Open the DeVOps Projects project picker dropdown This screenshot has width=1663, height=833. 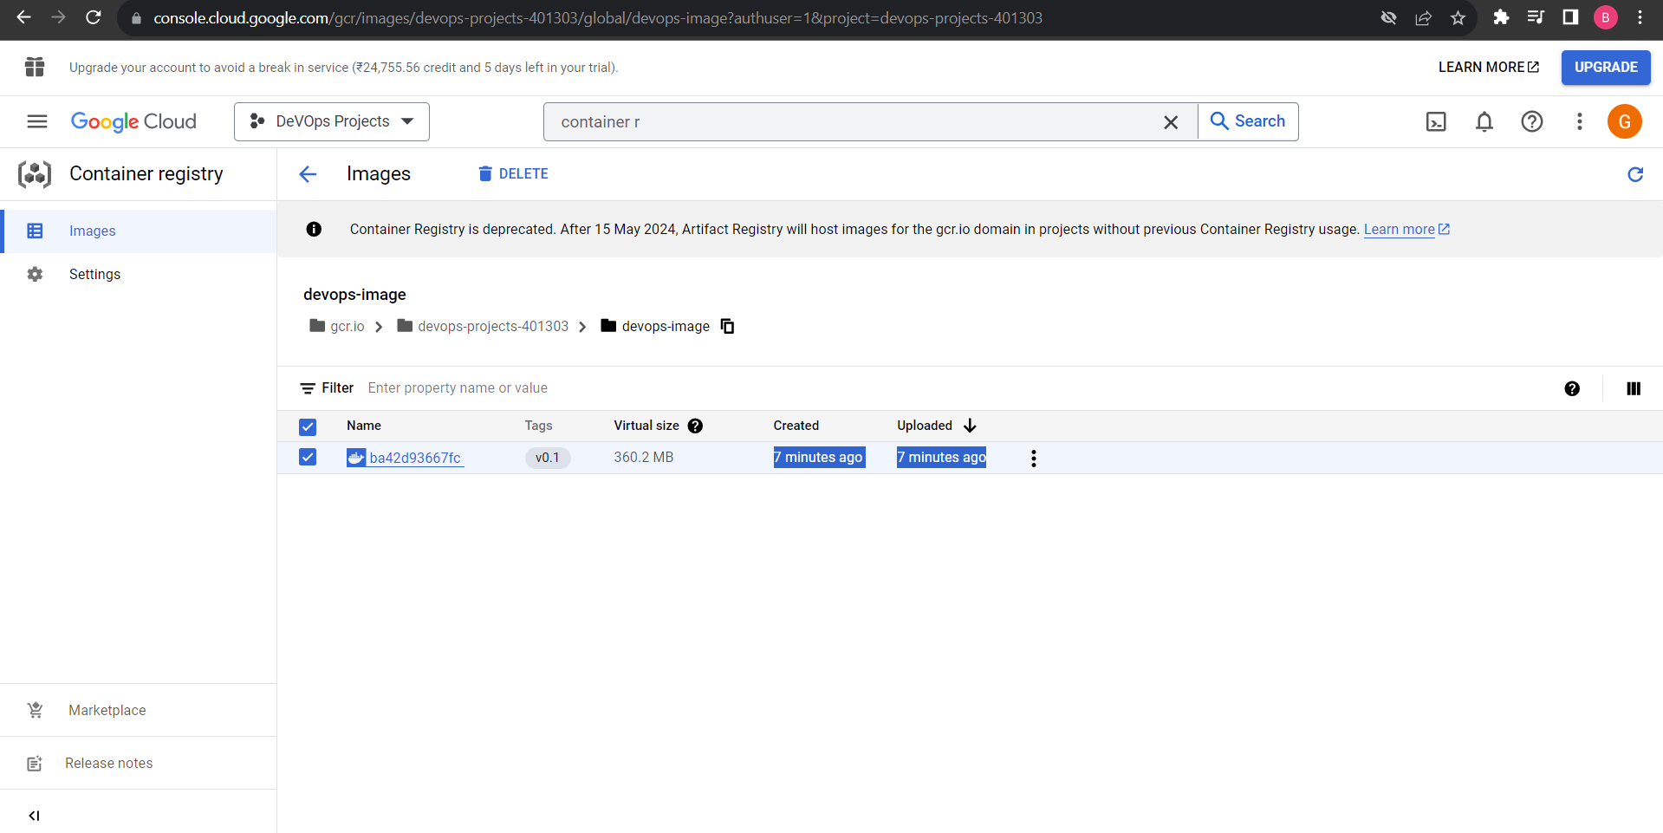click(332, 121)
